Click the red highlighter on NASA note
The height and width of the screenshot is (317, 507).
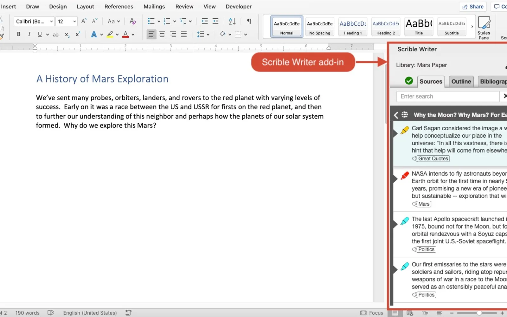pos(405,176)
